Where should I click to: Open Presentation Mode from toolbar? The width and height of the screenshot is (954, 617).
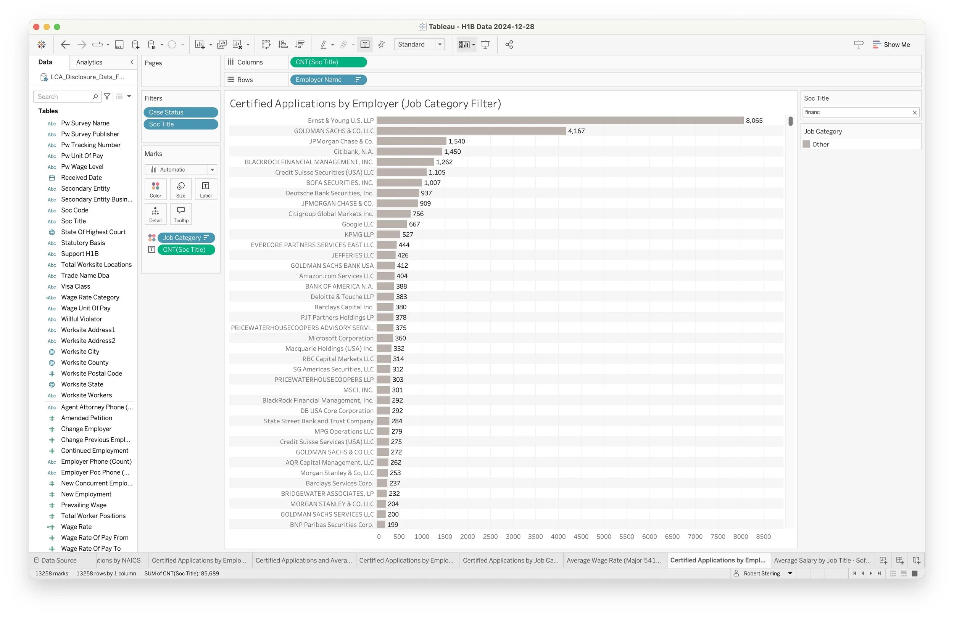485,45
